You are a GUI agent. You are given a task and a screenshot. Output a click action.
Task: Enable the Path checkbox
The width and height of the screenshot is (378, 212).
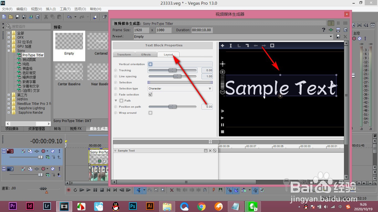[121, 100]
